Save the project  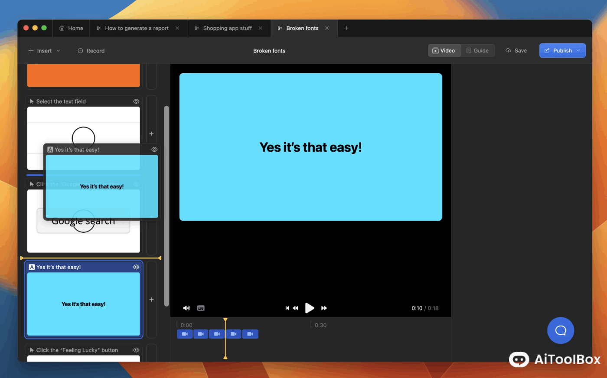[x=516, y=51]
